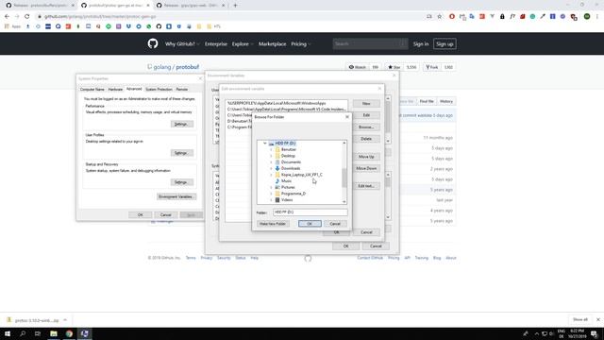Expand the Videos folder node
The width and height of the screenshot is (604, 340).
(x=271, y=200)
